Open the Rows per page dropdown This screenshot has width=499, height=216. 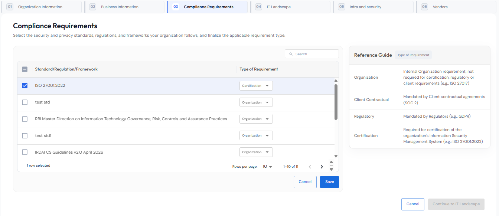[267, 167]
